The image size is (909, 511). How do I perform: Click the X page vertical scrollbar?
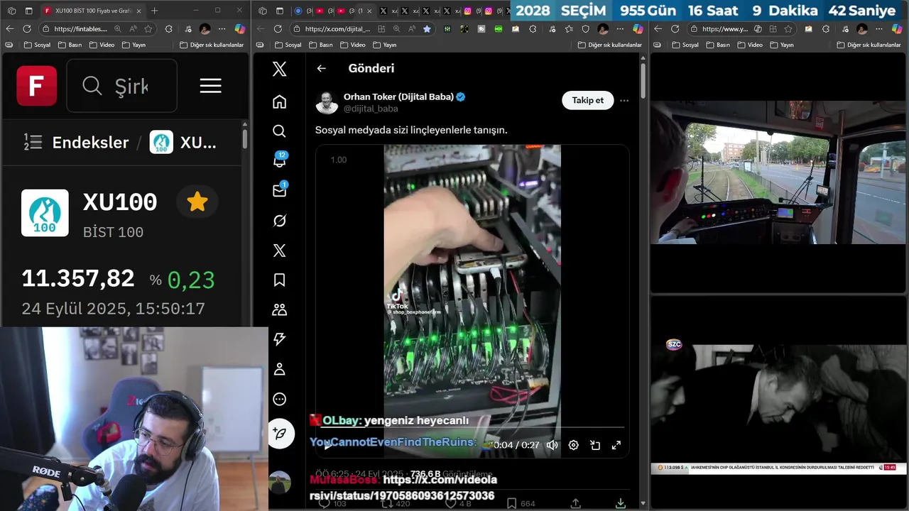click(643, 82)
